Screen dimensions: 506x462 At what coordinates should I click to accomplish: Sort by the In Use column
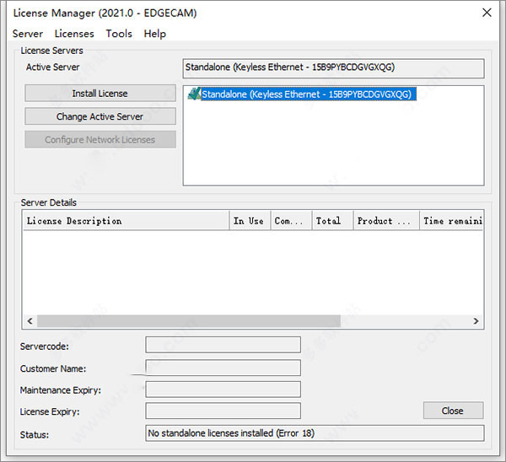tap(249, 221)
